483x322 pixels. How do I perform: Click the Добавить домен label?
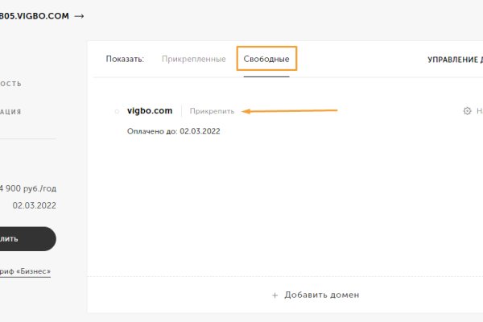pyautogui.click(x=321, y=295)
